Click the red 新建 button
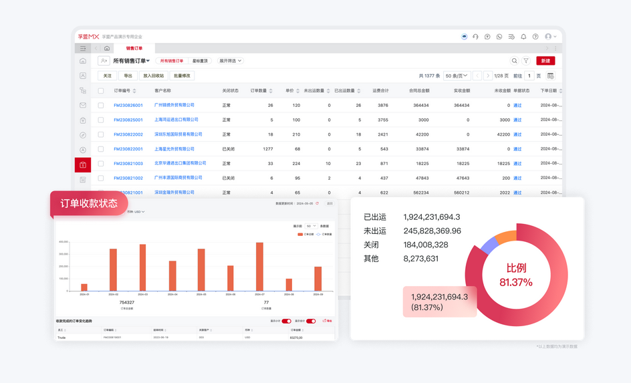 (545, 61)
